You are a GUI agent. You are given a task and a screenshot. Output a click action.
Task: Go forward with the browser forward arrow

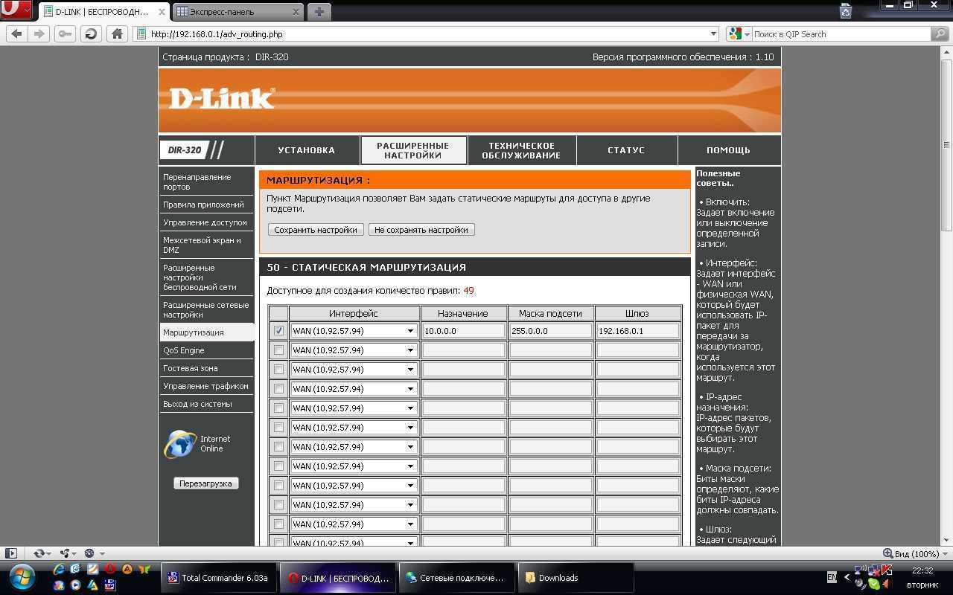pyautogui.click(x=39, y=33)
